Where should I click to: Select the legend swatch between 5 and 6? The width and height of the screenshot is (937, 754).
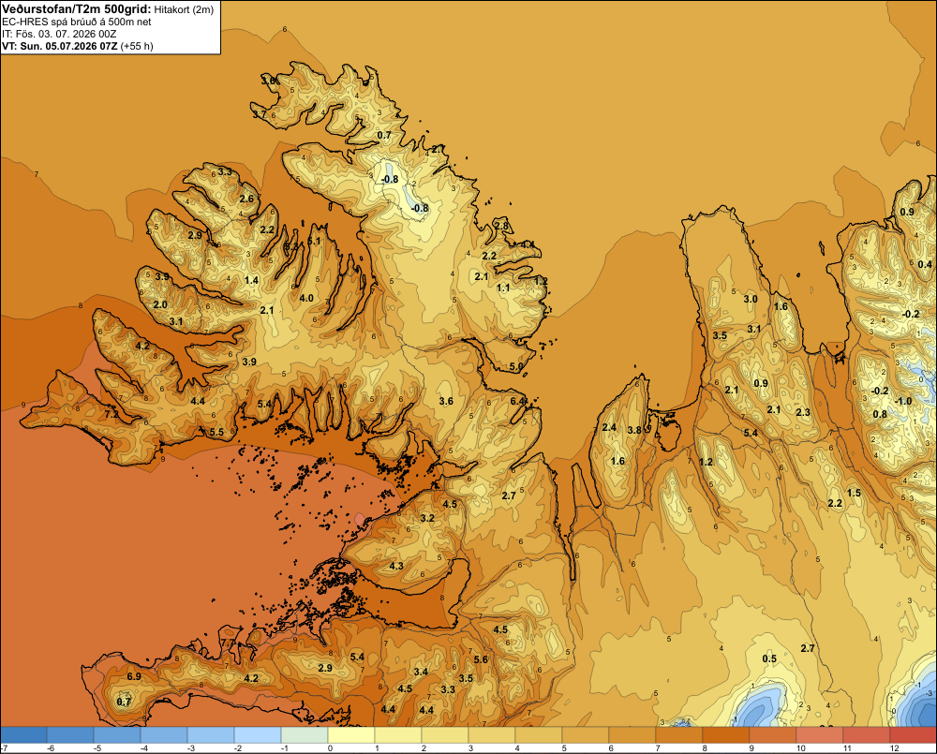click(x=585, y=734)
